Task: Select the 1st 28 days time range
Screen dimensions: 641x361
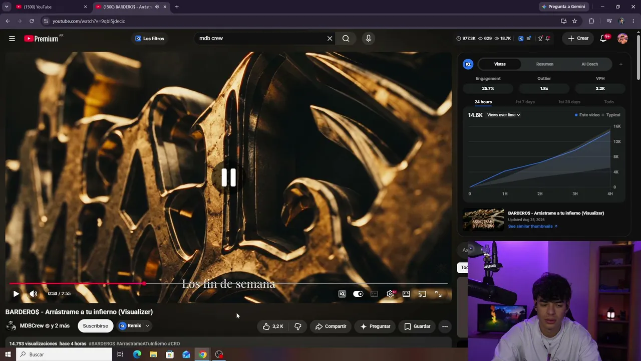Action: pyautogui.click(x=569, y=102)
